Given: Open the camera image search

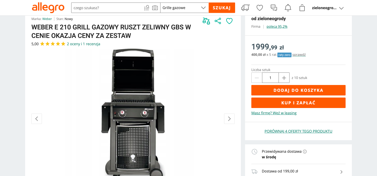Looking at the screenshot, I should [155, 8].
